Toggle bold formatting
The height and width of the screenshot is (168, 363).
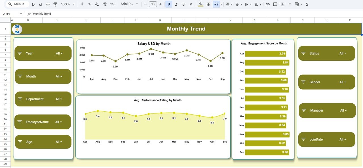(x=169, y=4)
